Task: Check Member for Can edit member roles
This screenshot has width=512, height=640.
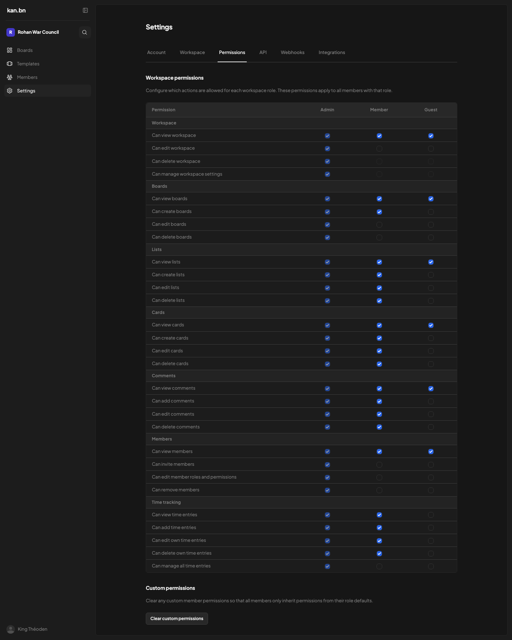Action: (379, 478)
